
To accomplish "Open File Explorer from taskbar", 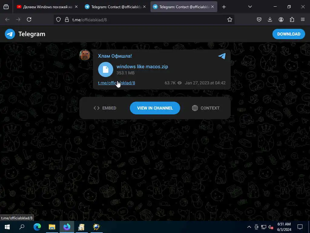I will [52, 227].
